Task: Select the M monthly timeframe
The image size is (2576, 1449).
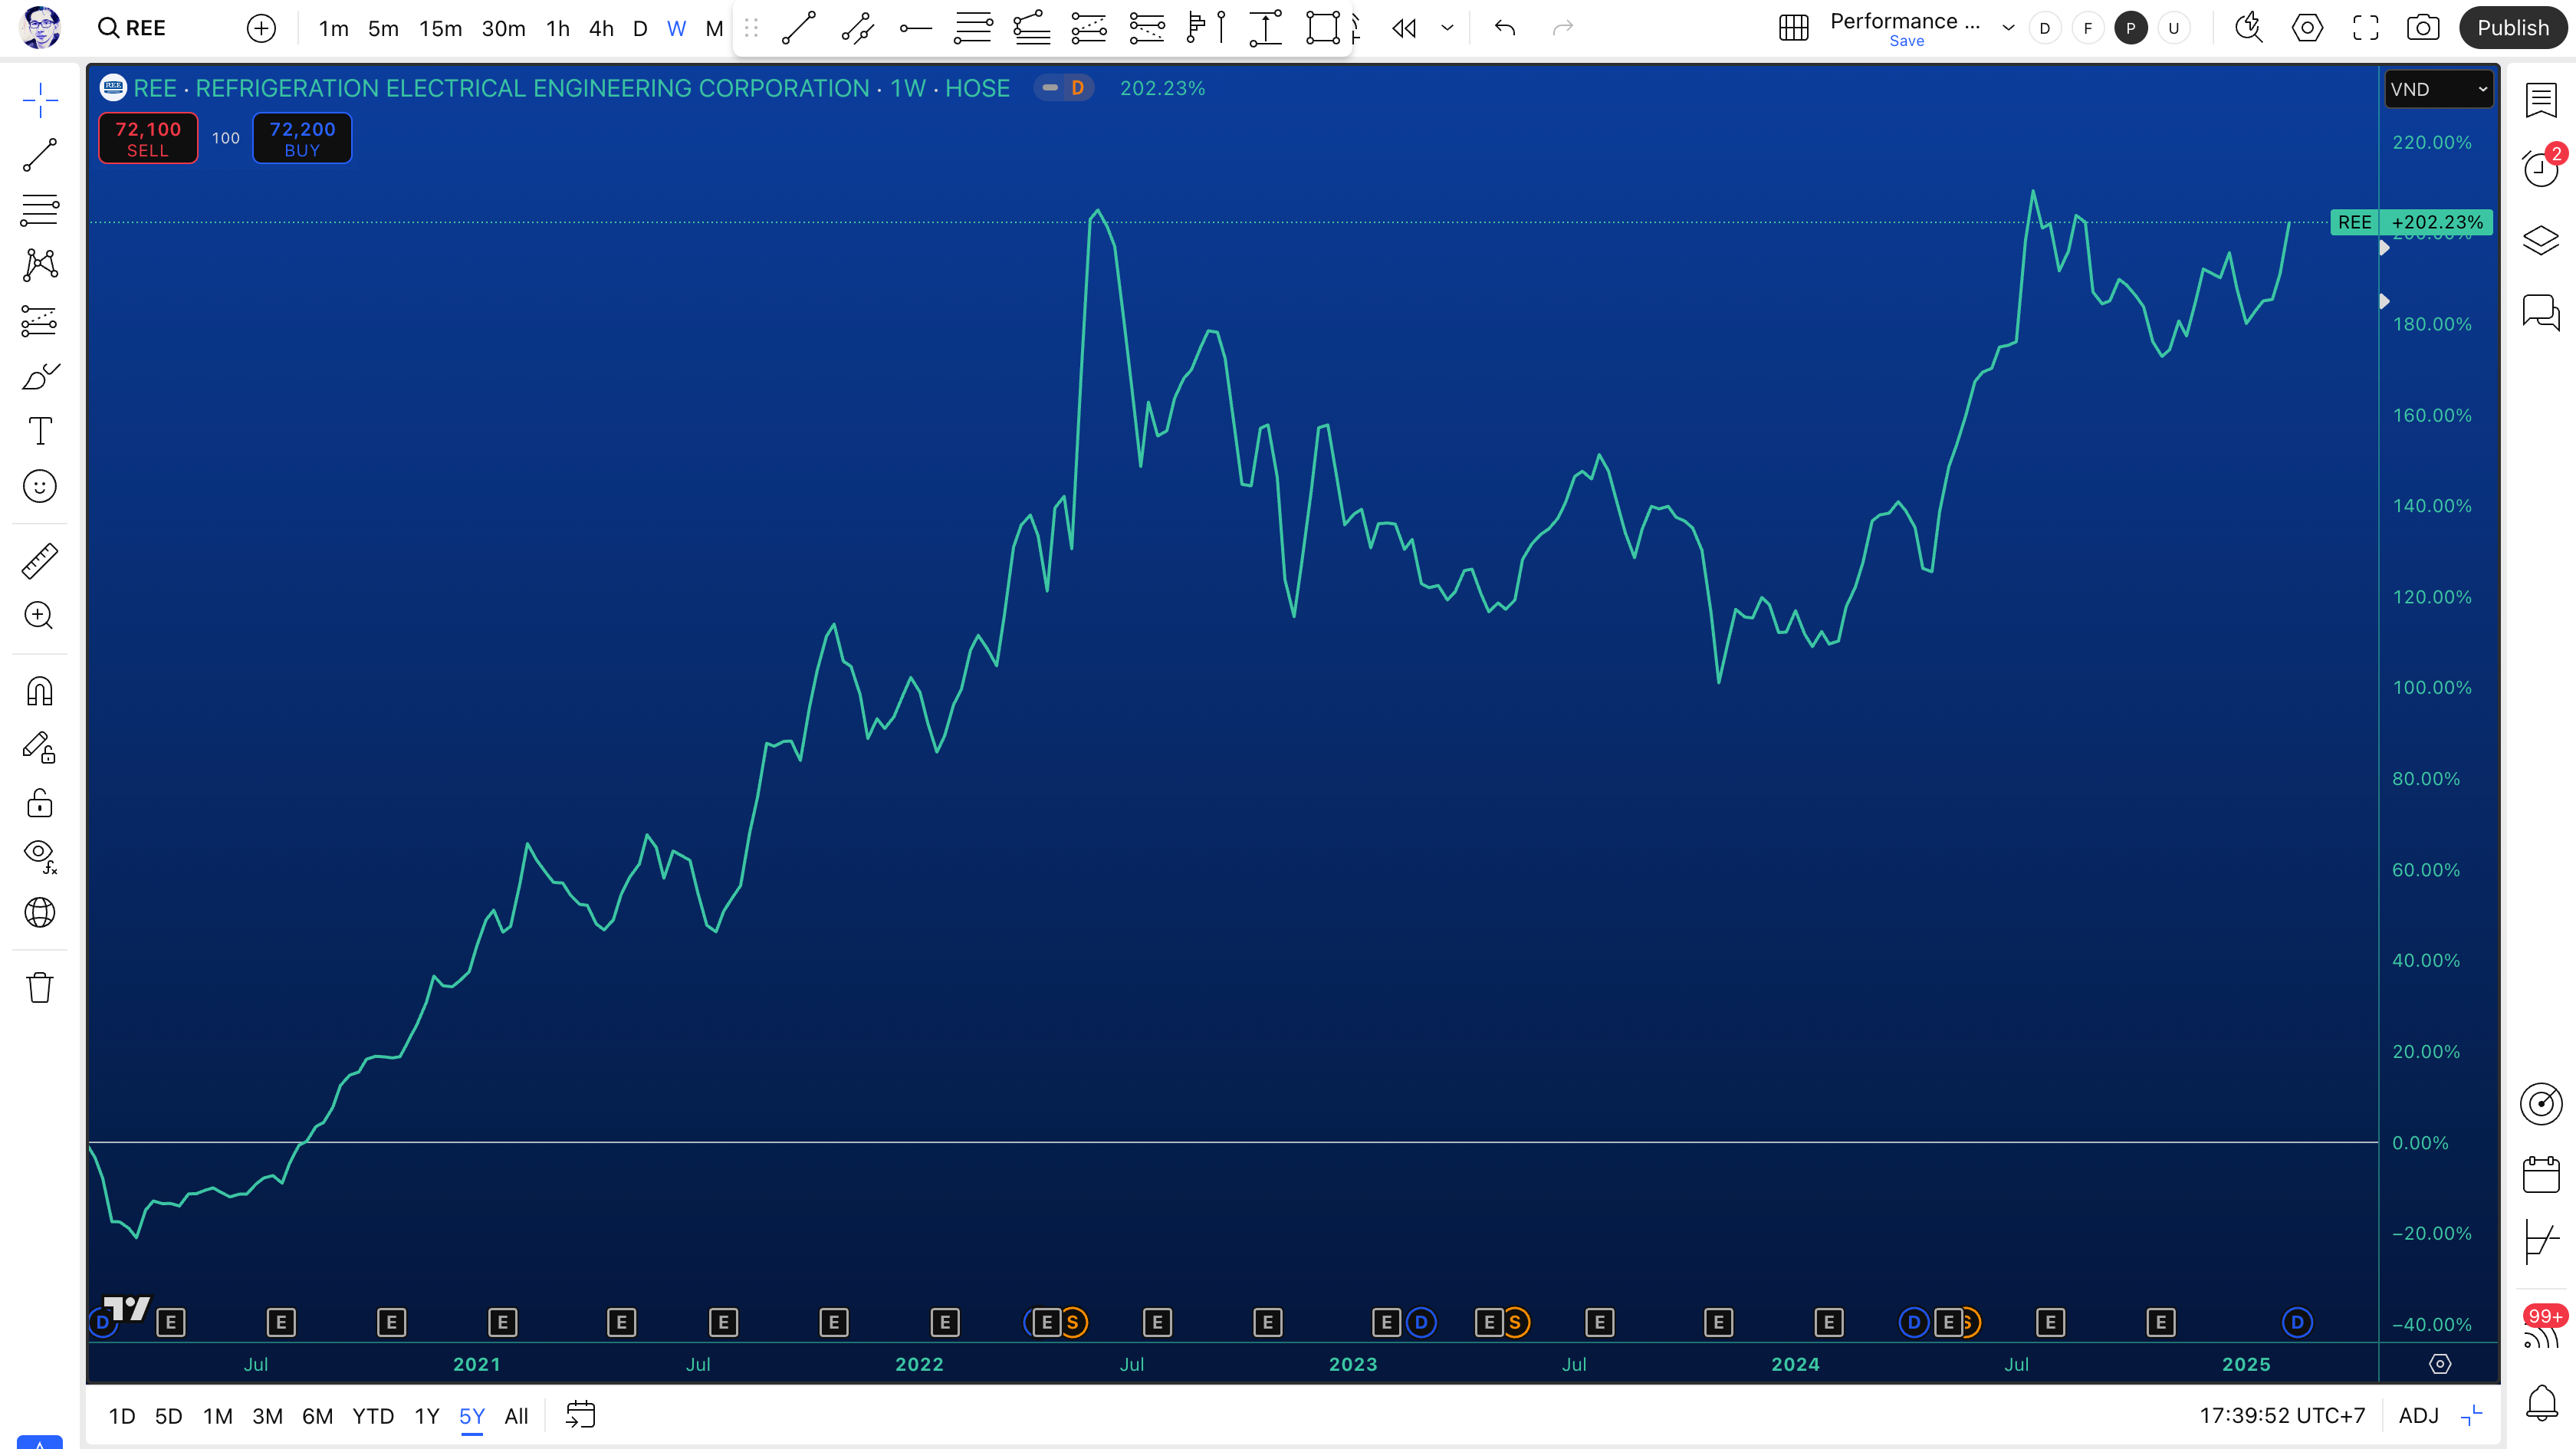Action: pyautogui.click(x=714, y=28)
